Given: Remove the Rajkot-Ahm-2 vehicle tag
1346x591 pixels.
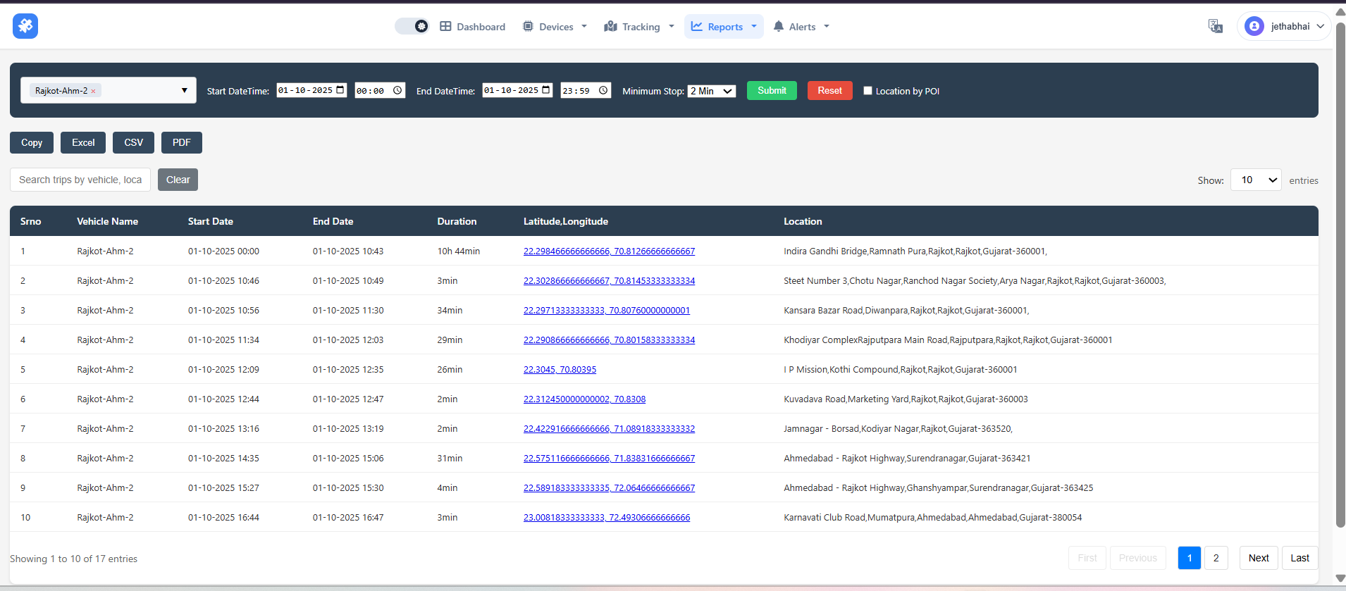Looking at the screenshot, I should 93,91.
